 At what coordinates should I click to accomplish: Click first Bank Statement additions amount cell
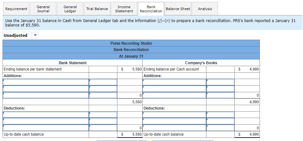[103, 82]
